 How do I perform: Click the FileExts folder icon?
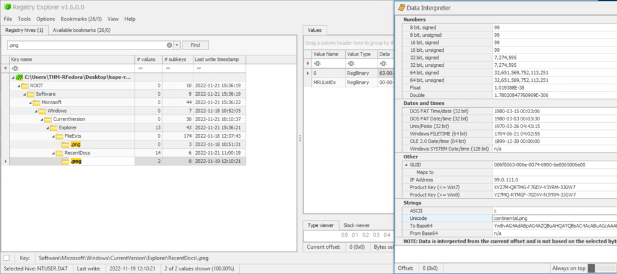point(60,136)
